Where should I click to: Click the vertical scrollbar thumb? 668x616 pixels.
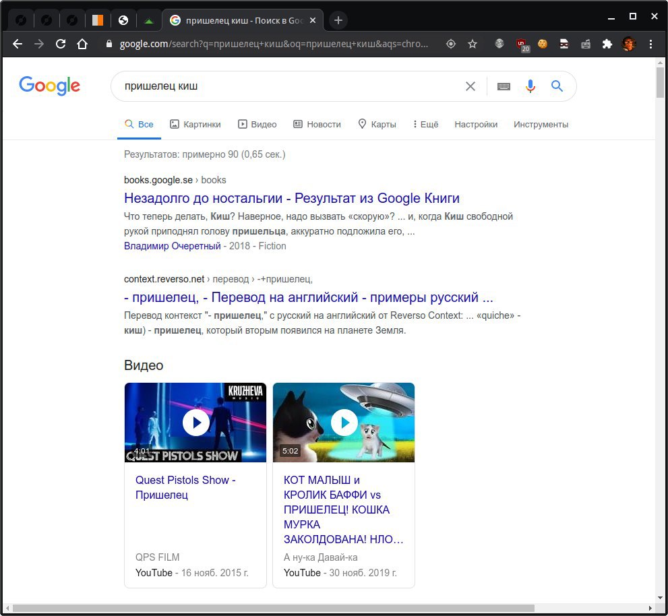(660, 82)
